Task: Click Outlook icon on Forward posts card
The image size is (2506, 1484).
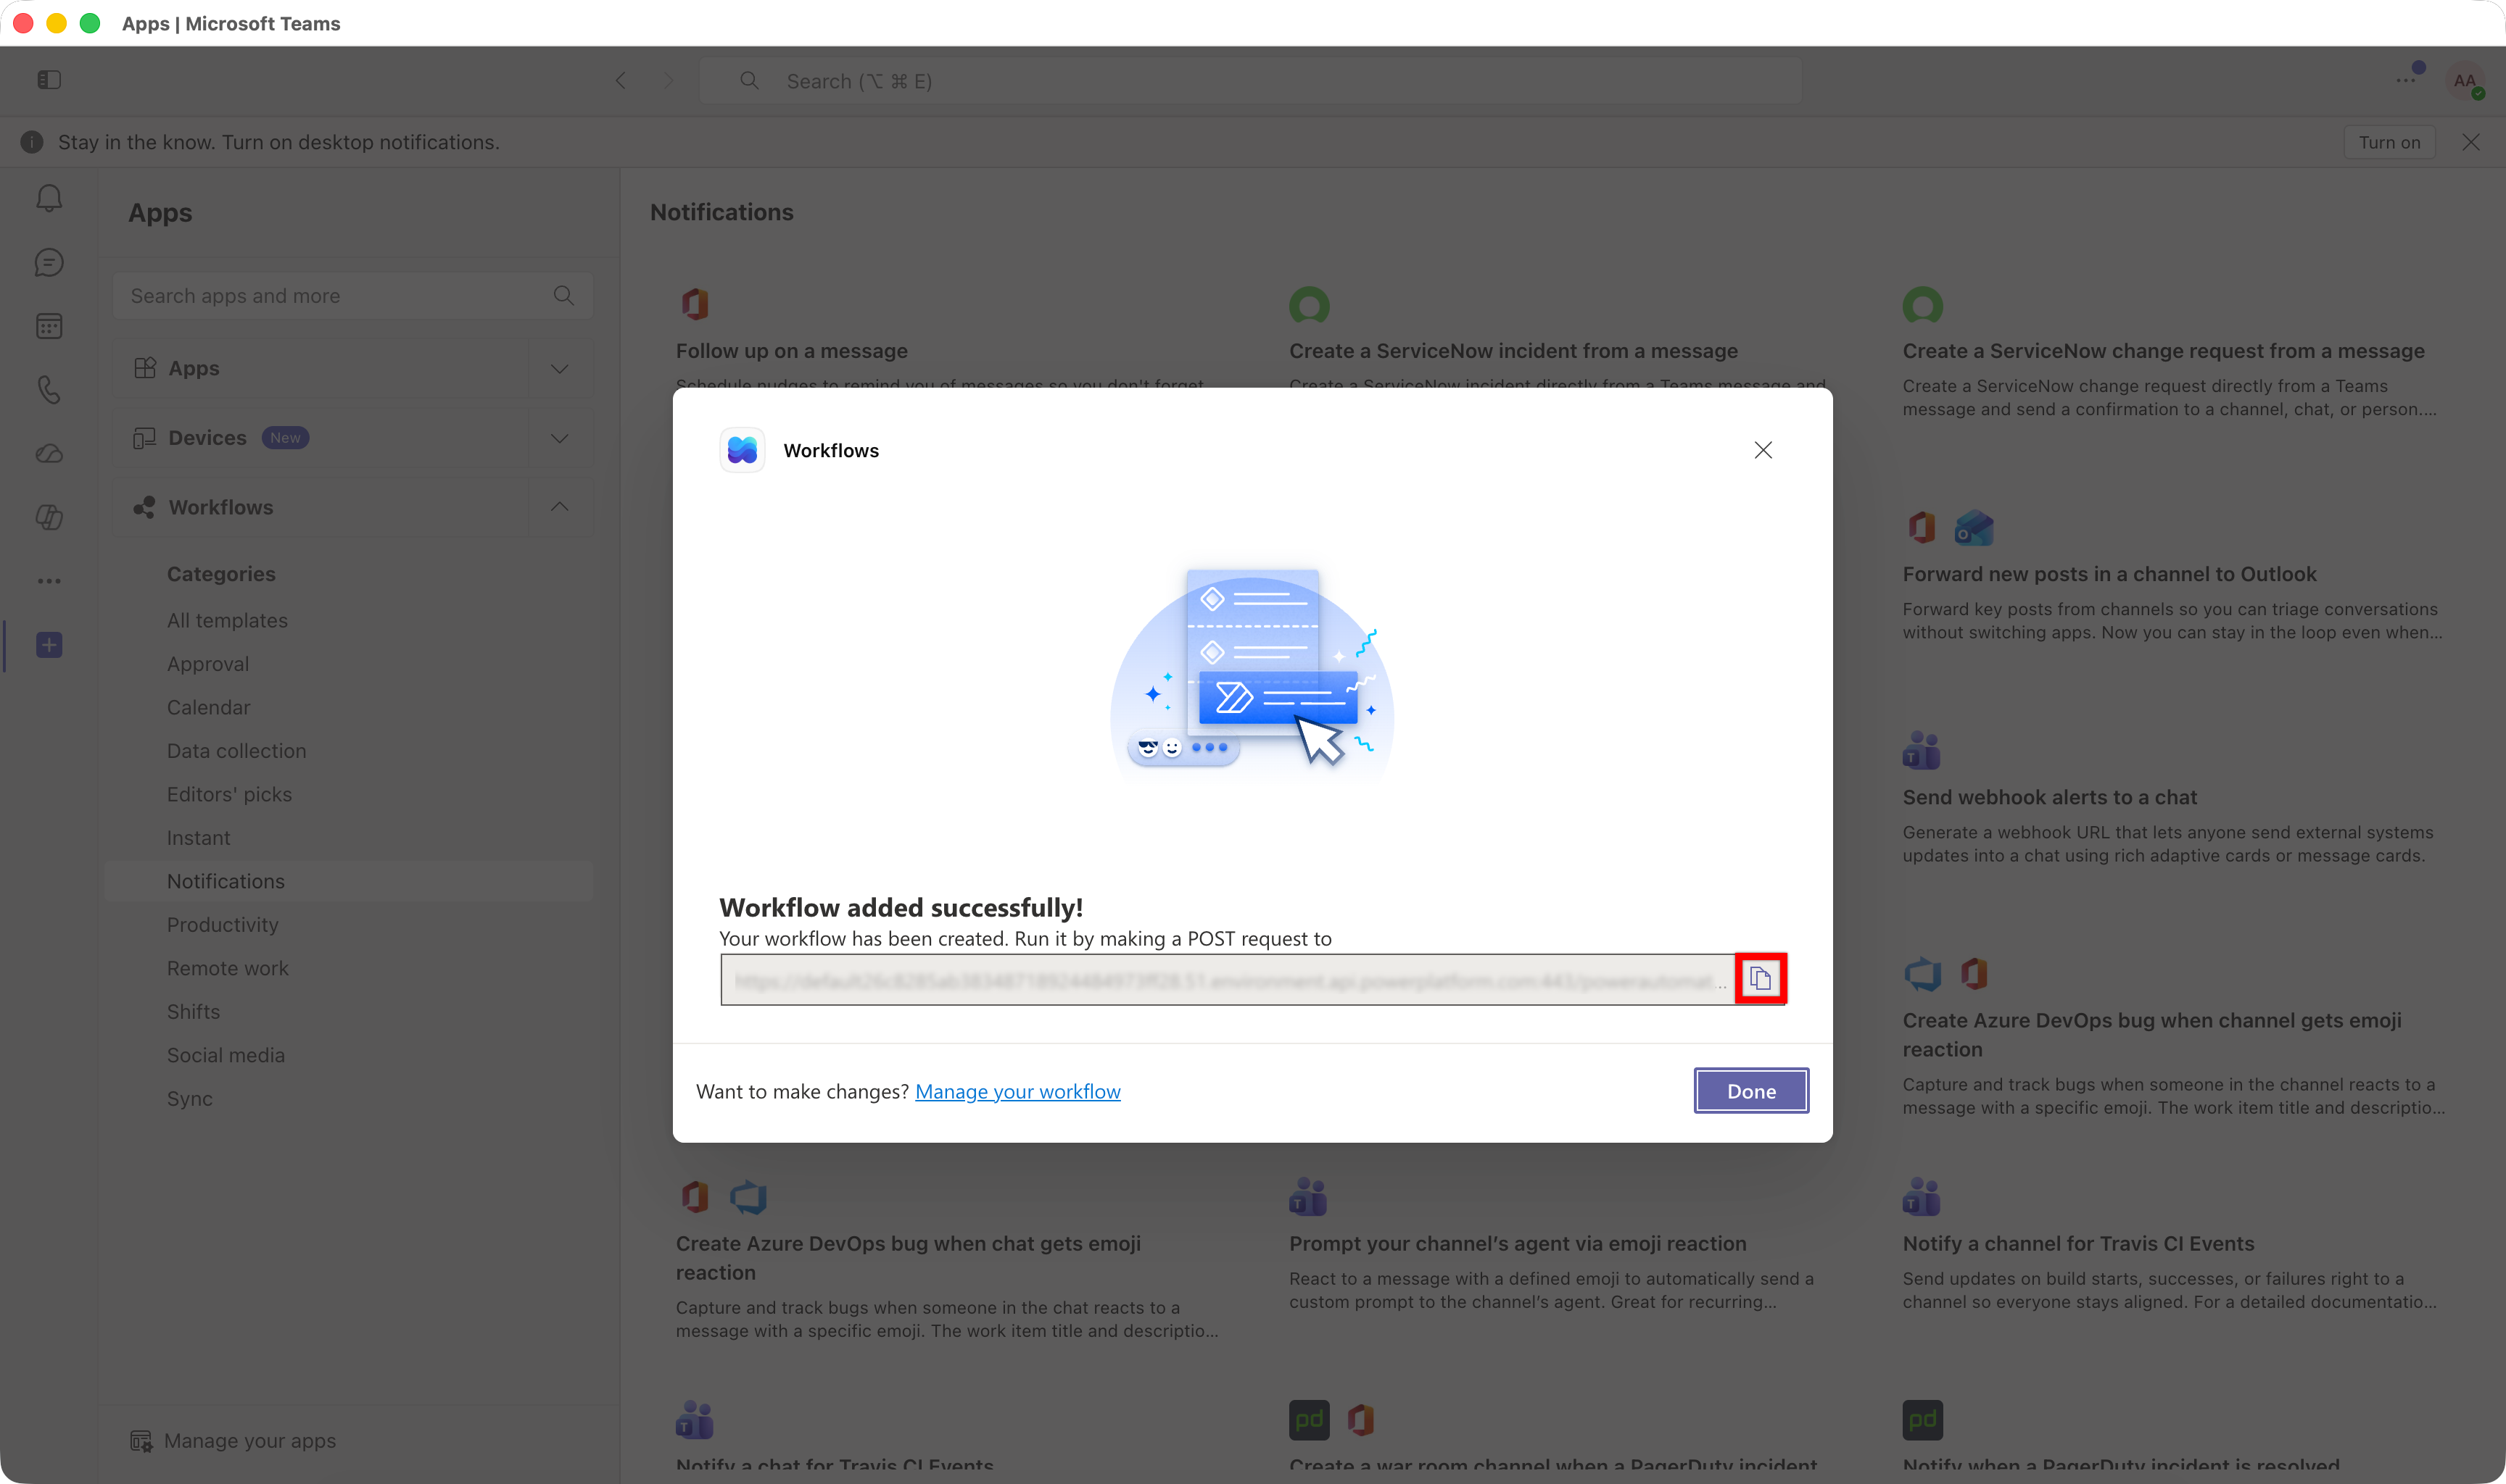Action: [x=1974, y=527]
